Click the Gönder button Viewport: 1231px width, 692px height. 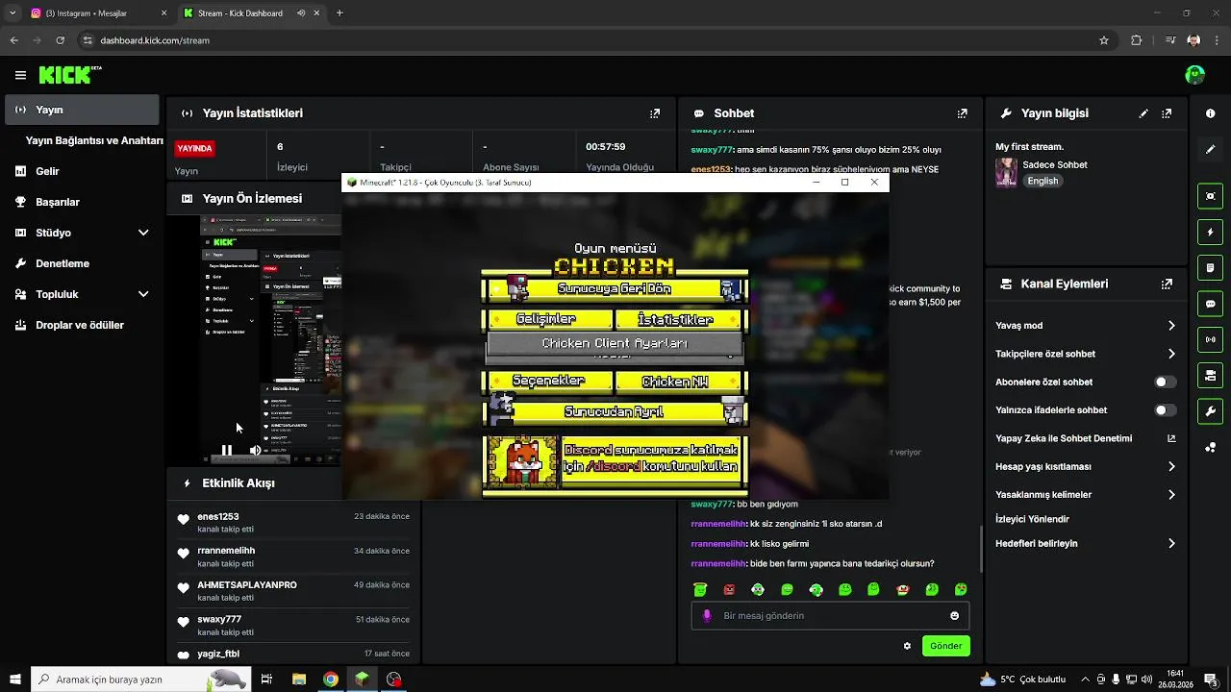[x=945, y=646]
